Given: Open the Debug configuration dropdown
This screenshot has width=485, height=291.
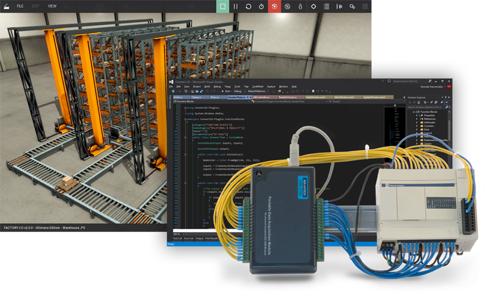Looking at the screenshot, I should click(x=240, y=91).
